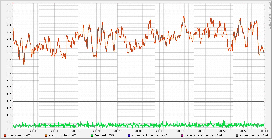The width and height of the screenshot is (272, 139).
Task: Select the 'Current AVG' legend label
Action: click(104, 135)
